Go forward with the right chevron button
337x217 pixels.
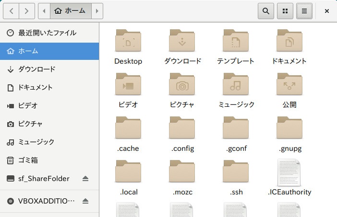[x=27, y=11]
